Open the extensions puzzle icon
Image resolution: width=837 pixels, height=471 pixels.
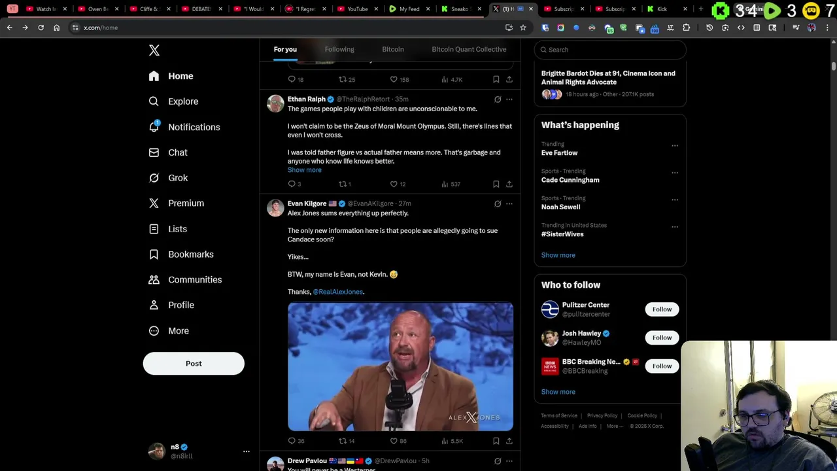(686, 27)
